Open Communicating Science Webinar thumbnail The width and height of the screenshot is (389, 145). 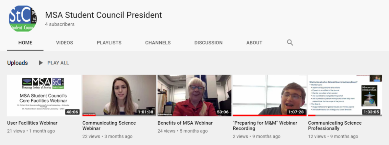[x=119, y=95]
